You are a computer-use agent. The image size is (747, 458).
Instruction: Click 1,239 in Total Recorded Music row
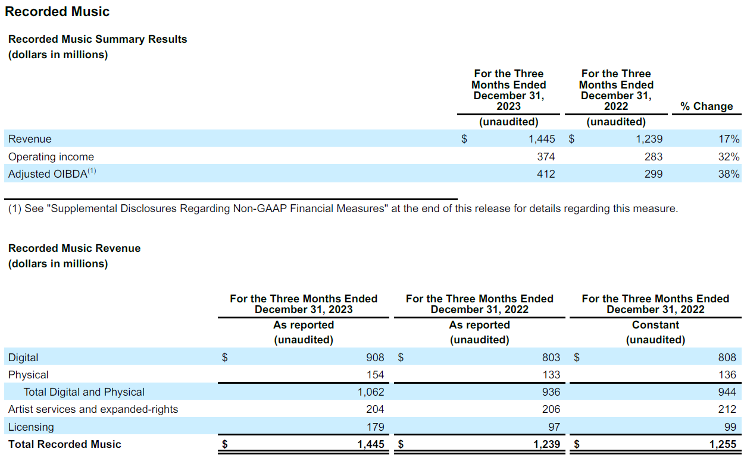point(546,444)
